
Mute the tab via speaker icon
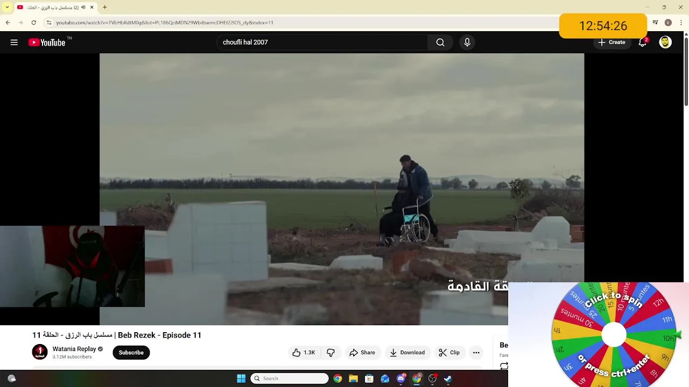(x=83, y=8)
